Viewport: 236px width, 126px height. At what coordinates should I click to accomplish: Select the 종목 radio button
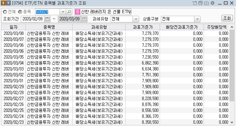[x=20, y=12]
